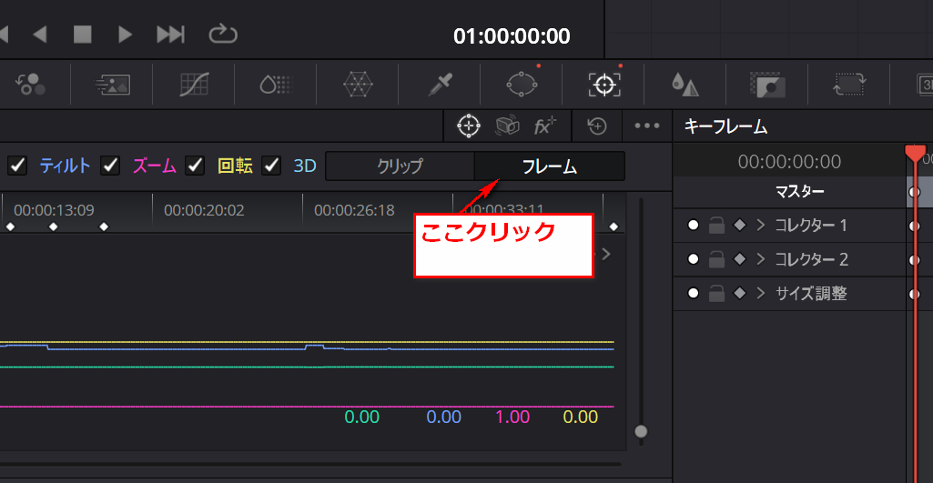This screenshot has height=483, width=933.
Task: Expand the コレクター 2 keyframe track
Action: click(x=761, y=259)
